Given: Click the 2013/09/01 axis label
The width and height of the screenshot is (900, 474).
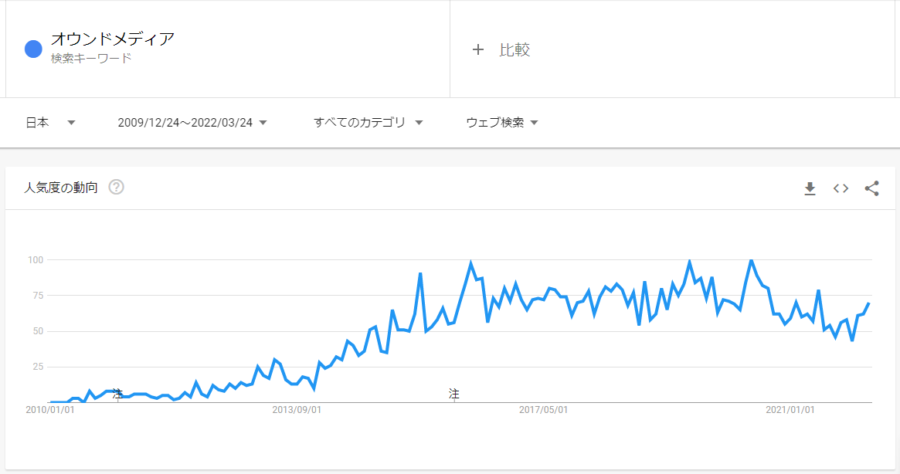Looking at the screenshot, I should (x=297, y=410).
